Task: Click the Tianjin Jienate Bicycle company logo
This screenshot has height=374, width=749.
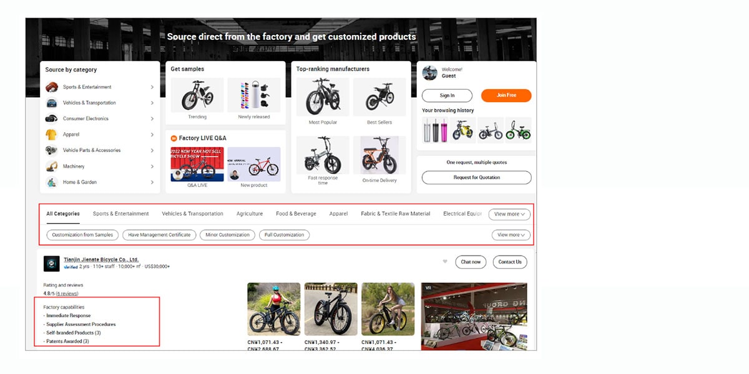Action: pyautogui.click(x=52, y=263)
